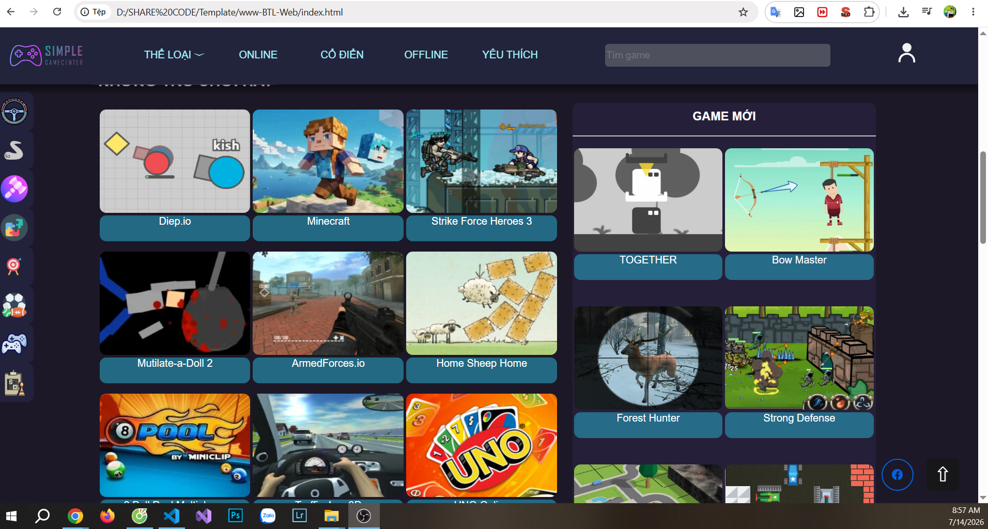The width and height of the screenshot is (988, 529).
Task: Focus the Tìm game search field
Action: point(717,55)
